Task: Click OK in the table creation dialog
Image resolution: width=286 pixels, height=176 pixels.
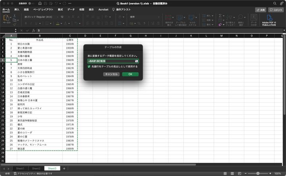Action: point(130,74)
